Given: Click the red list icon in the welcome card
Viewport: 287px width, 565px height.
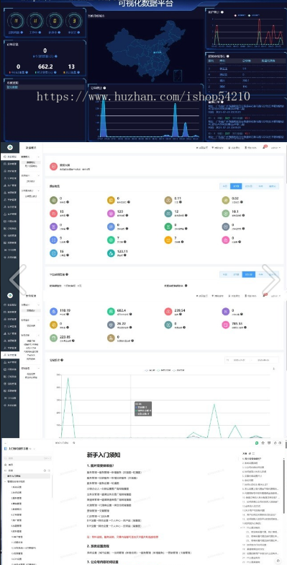Looking at the screenshot, I should point(53,167).
